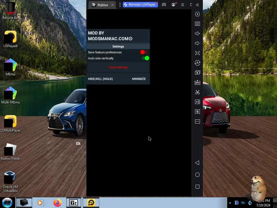The width and height of the screenshot is (277, 208).
Task: Open the vertical three-dots tab menu
Action: 120,5
